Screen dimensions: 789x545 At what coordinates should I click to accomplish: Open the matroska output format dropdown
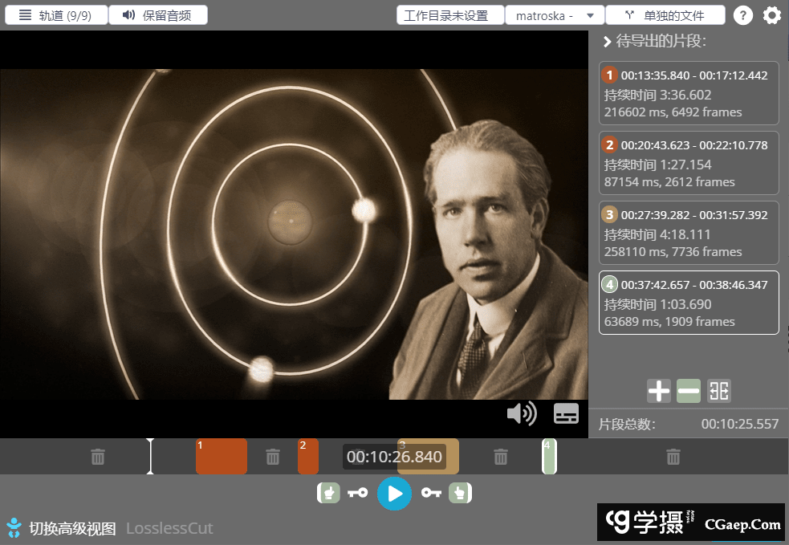point(555,14)
